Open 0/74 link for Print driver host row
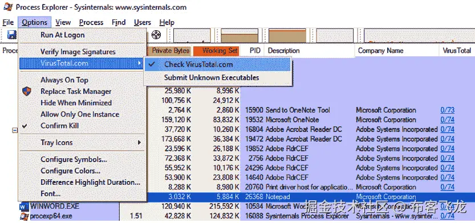This screenshot has height=223, width=475. (x=448, y=187)
